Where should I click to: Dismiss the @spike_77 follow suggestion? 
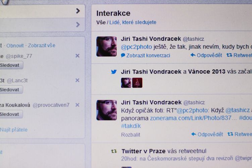click(x=78, y=56)
